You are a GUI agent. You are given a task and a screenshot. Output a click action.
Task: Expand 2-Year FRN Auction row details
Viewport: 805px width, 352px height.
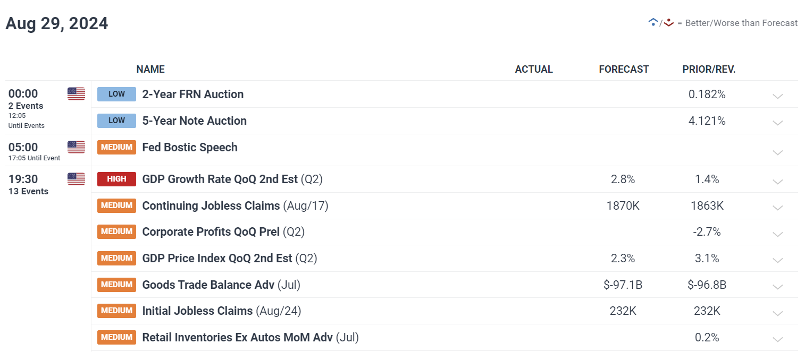point(778,96)
